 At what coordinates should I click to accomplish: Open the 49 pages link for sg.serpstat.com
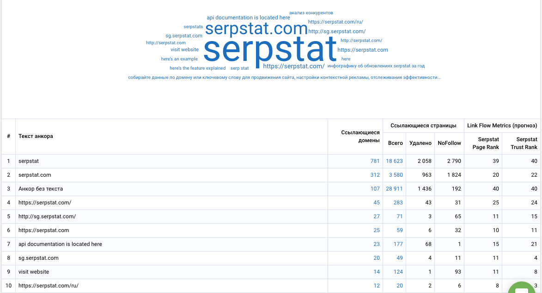400,258
